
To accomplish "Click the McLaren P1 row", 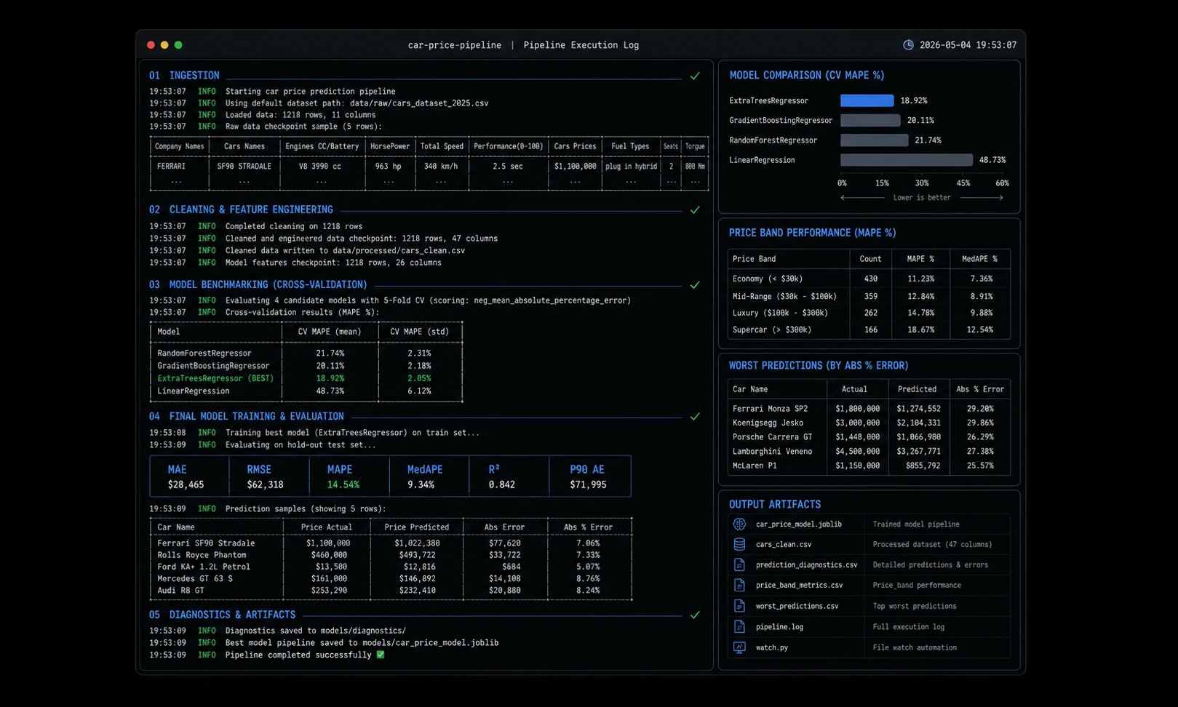I will tap(869, 466).
